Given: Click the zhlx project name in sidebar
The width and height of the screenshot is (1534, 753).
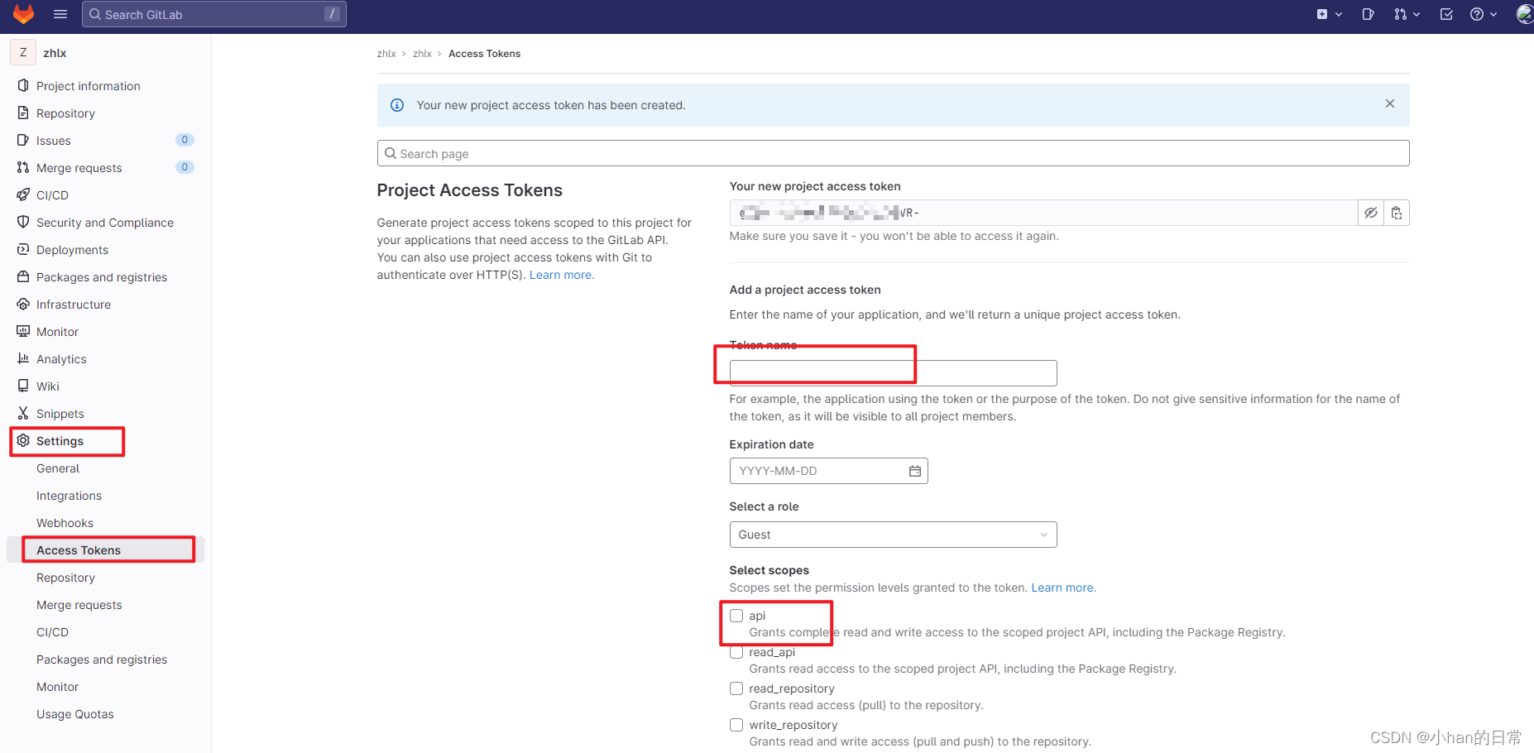Looking at the screenshot, I should pos(55,53).
